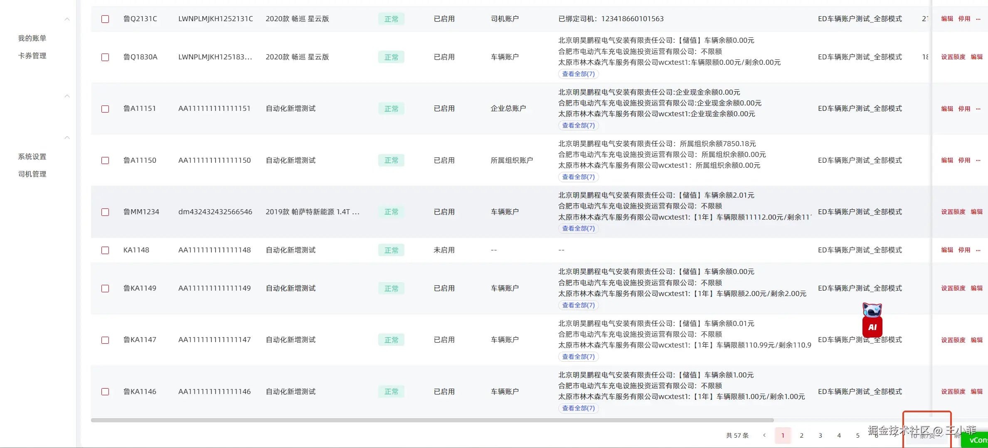Expand 查看全部(7) in 鲁KA1146 row
The height and width of the screenshot is (448, 988).
[578, 408]
